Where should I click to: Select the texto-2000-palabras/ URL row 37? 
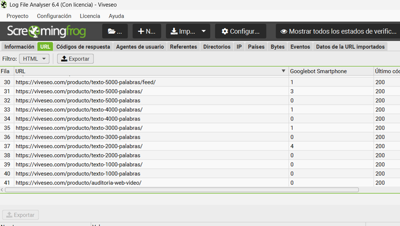79,146
